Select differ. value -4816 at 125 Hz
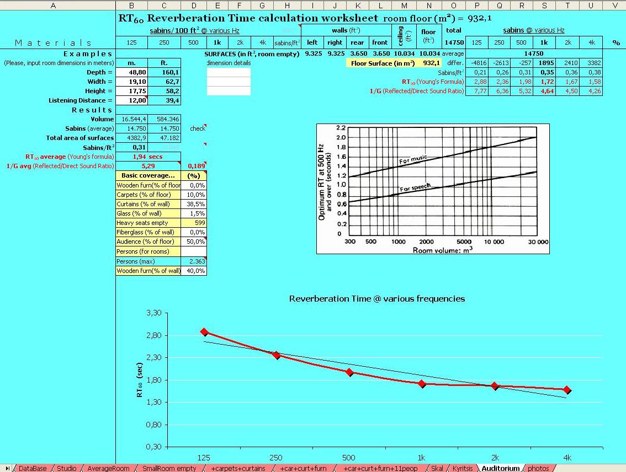The width and height of the screenshot is (626, 472). pyautogui.click(x=477, y=63)
